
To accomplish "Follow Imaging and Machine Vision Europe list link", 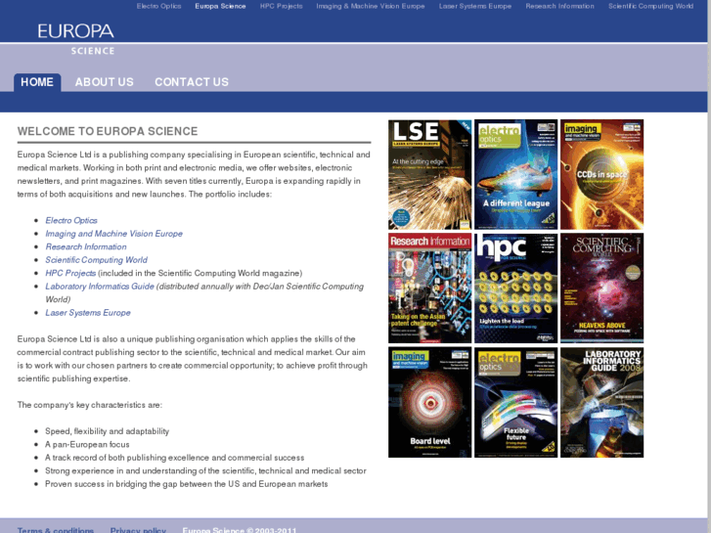I will click(113, 234).
